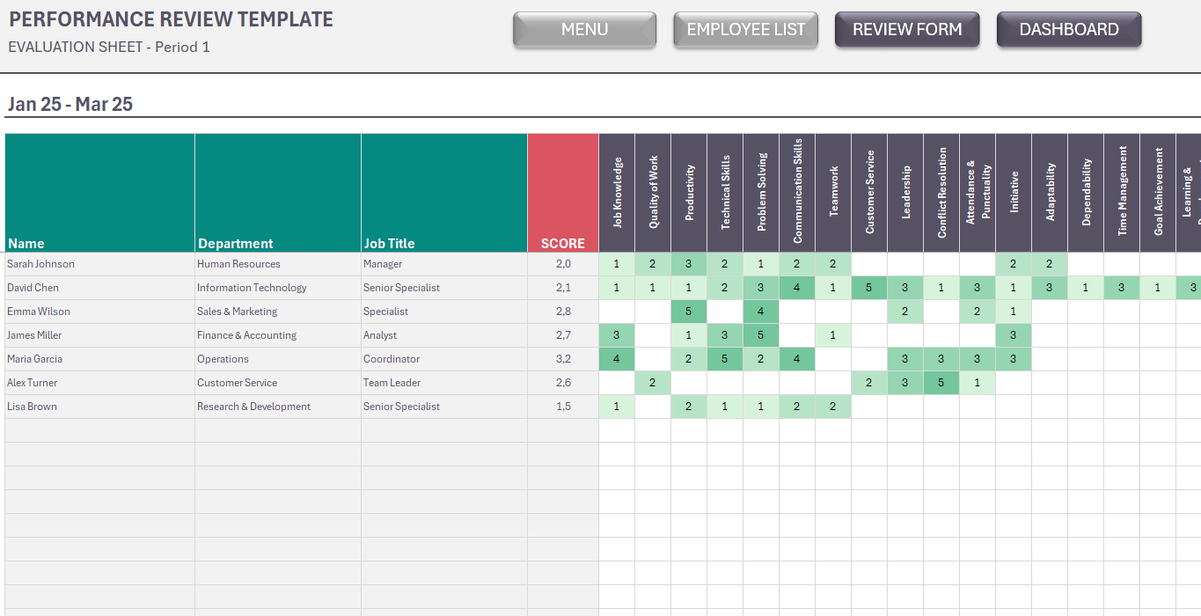Select the Customer Service column header
This screenshot has height=616, width=1201.
869,193
